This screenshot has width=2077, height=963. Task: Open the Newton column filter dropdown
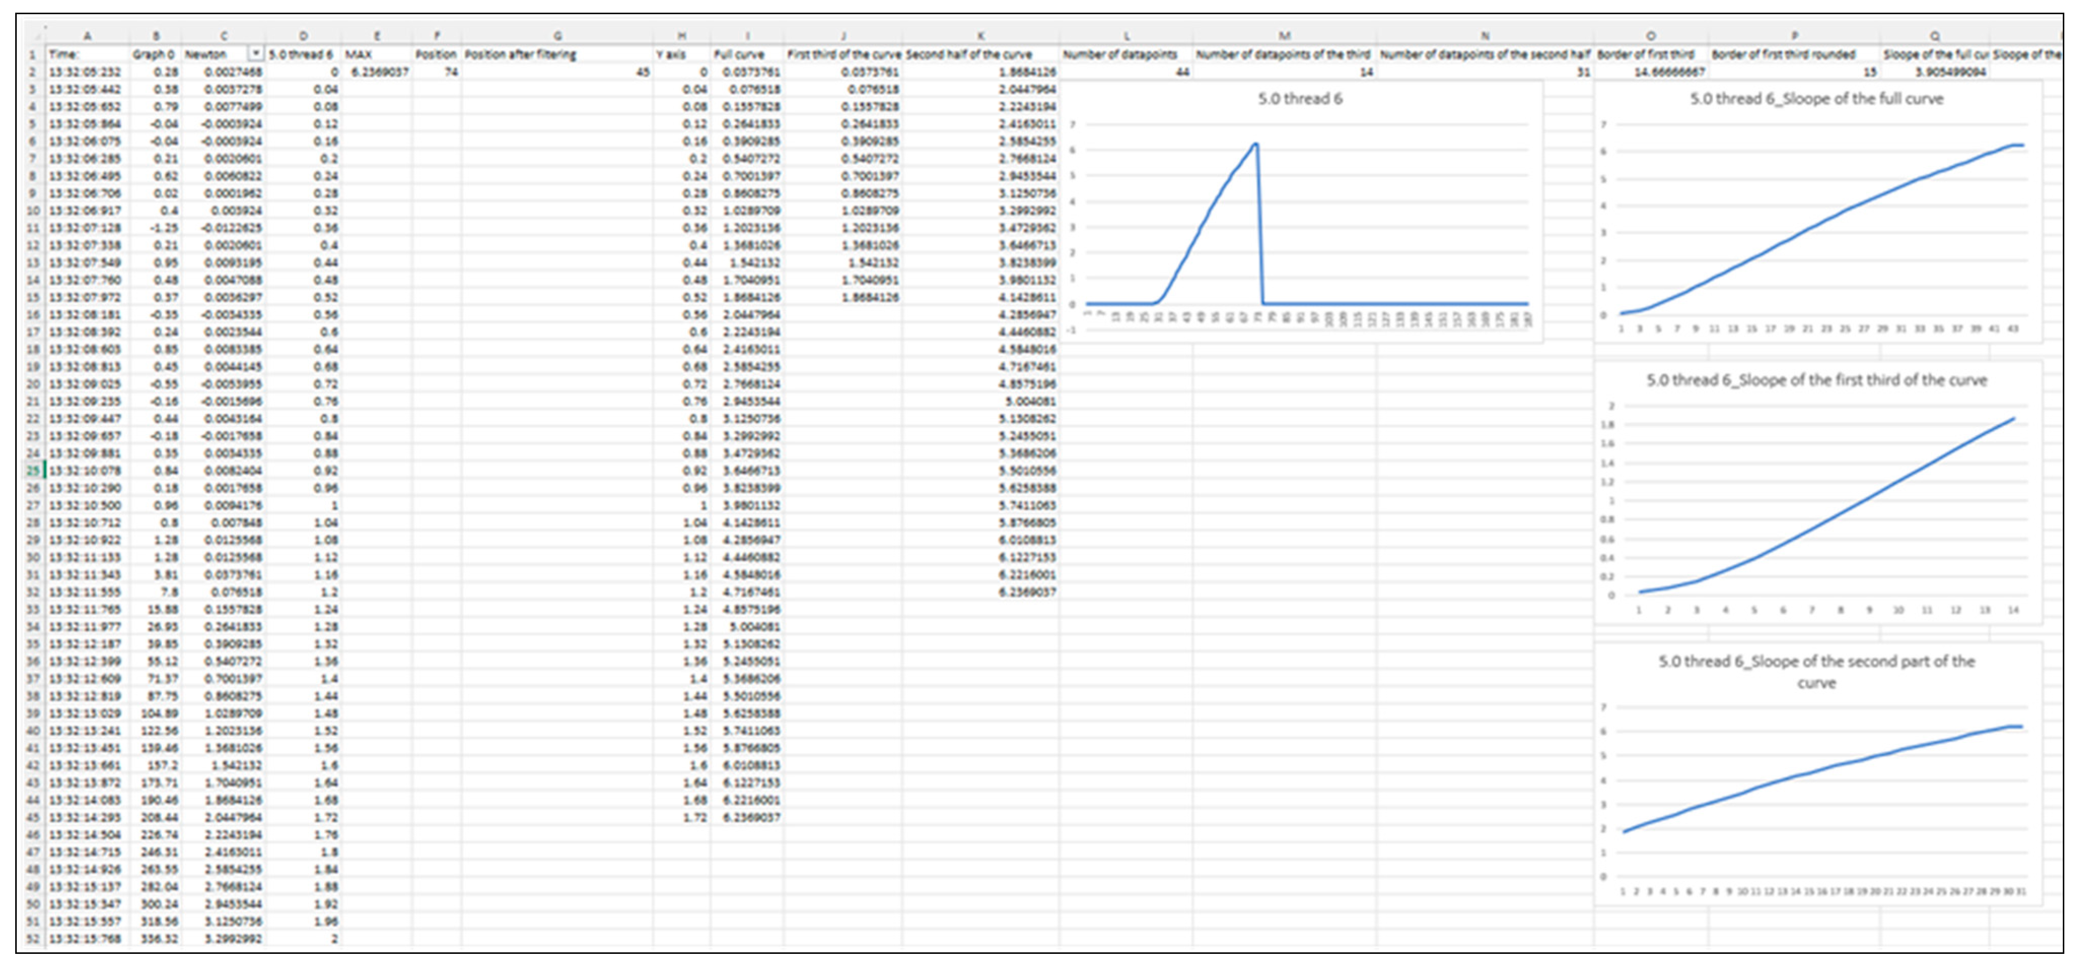[256, 54]
